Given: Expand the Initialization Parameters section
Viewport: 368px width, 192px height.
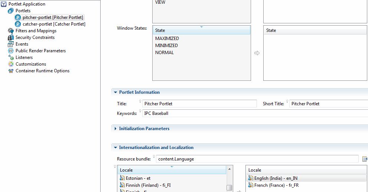Looking at the screenshot, I should [115, 129].
